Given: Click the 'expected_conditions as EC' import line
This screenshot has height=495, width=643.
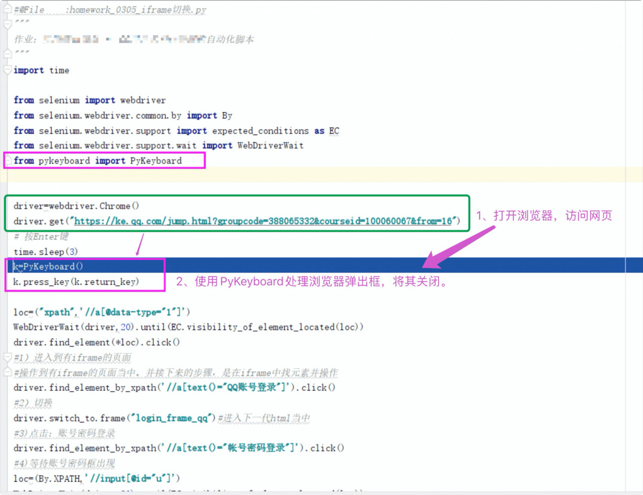Looking at the screenshot, I should tap(176, 131).
